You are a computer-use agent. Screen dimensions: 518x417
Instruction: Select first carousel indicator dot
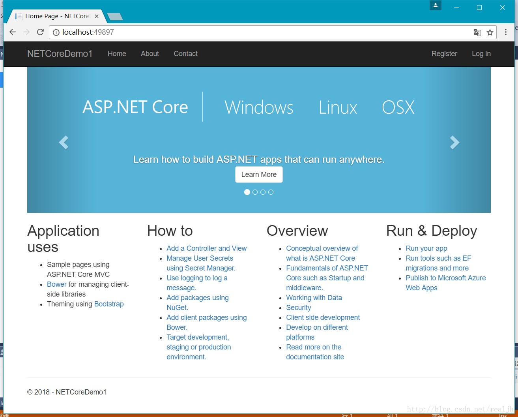(x=247, y=192)
